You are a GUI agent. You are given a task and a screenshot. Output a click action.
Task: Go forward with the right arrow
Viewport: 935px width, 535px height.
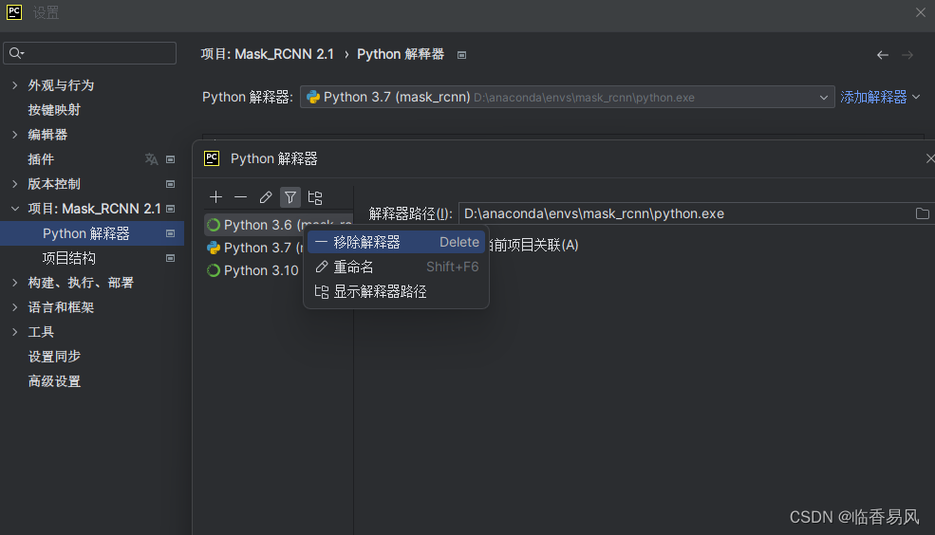pos(907,55)
